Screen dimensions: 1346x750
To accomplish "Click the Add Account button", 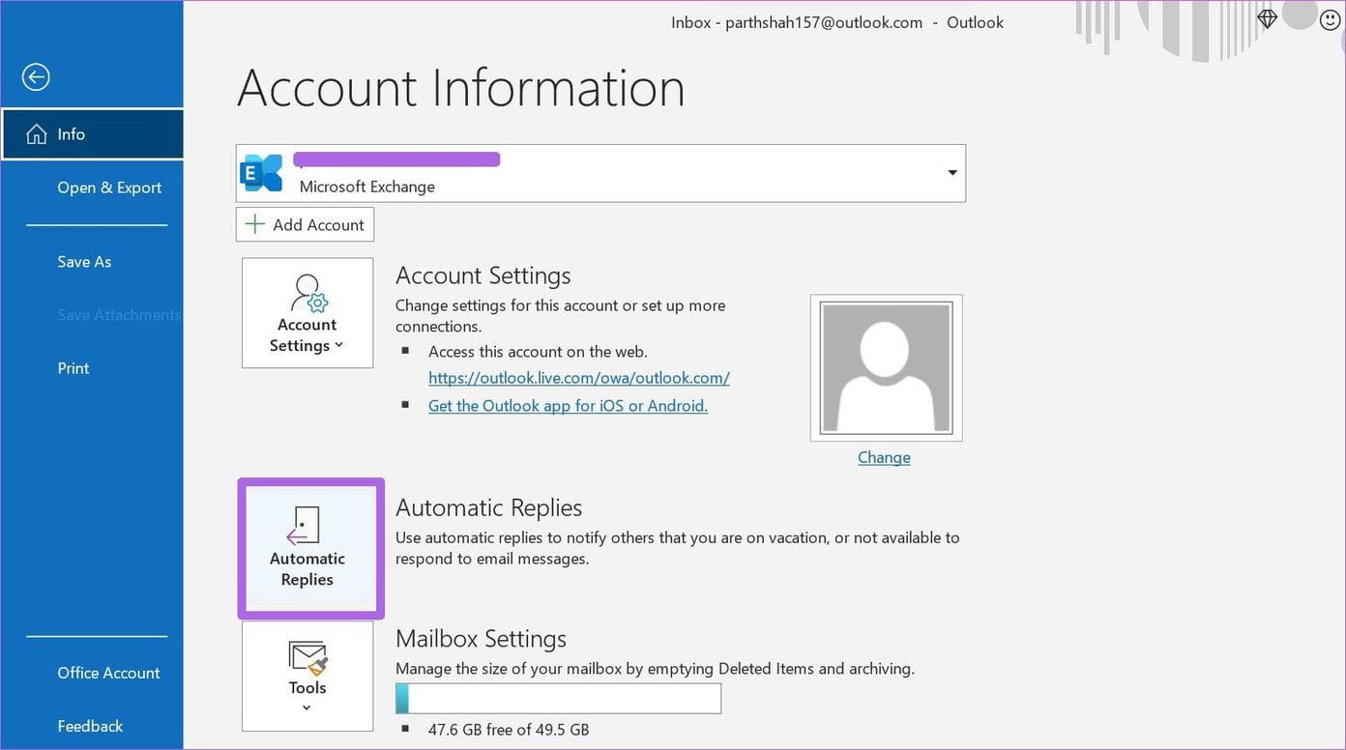I will pos(305,224).
